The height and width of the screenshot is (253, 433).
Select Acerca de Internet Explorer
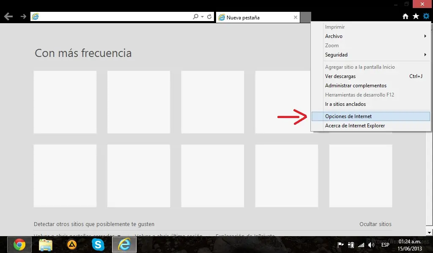pos(370,126)
